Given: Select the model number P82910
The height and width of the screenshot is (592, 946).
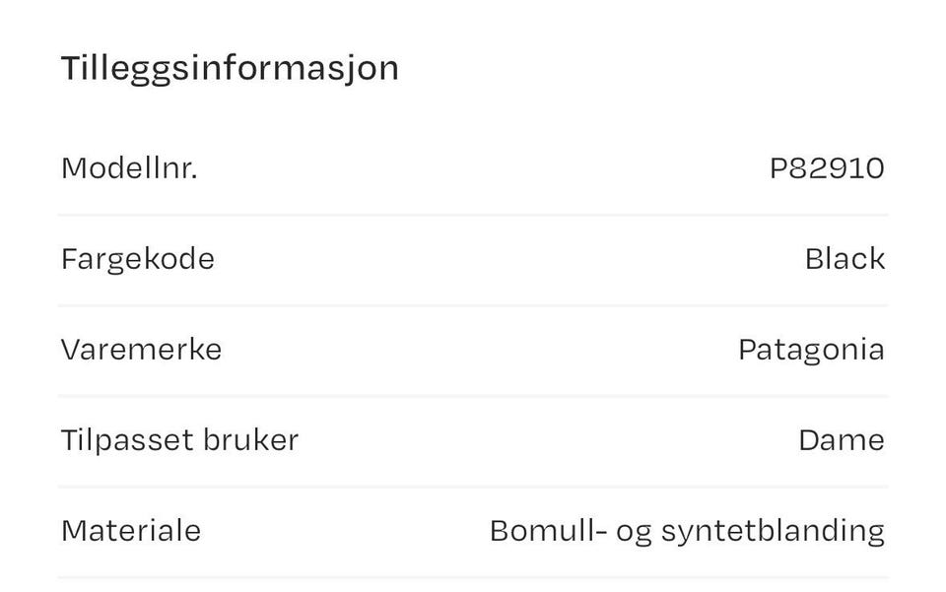Looking at the screenshot, I should click(x=827, y=168).
